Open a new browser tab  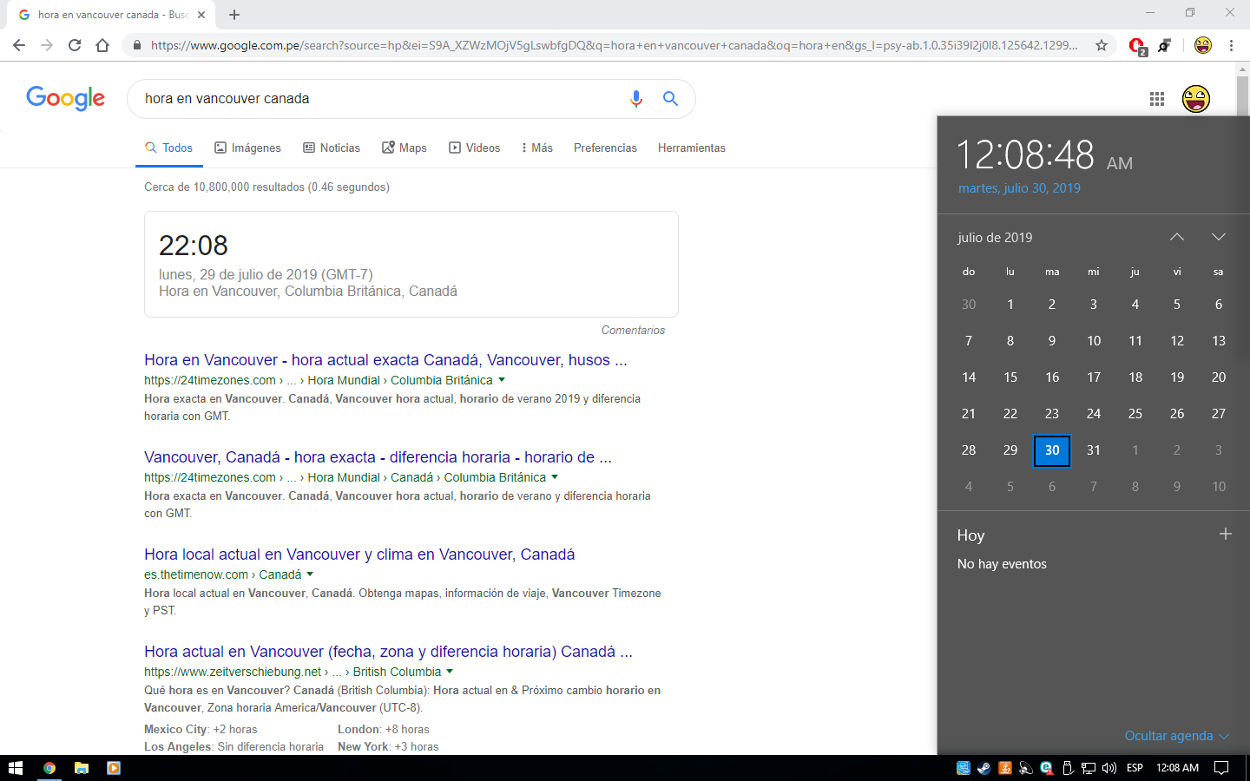(234, 15)
